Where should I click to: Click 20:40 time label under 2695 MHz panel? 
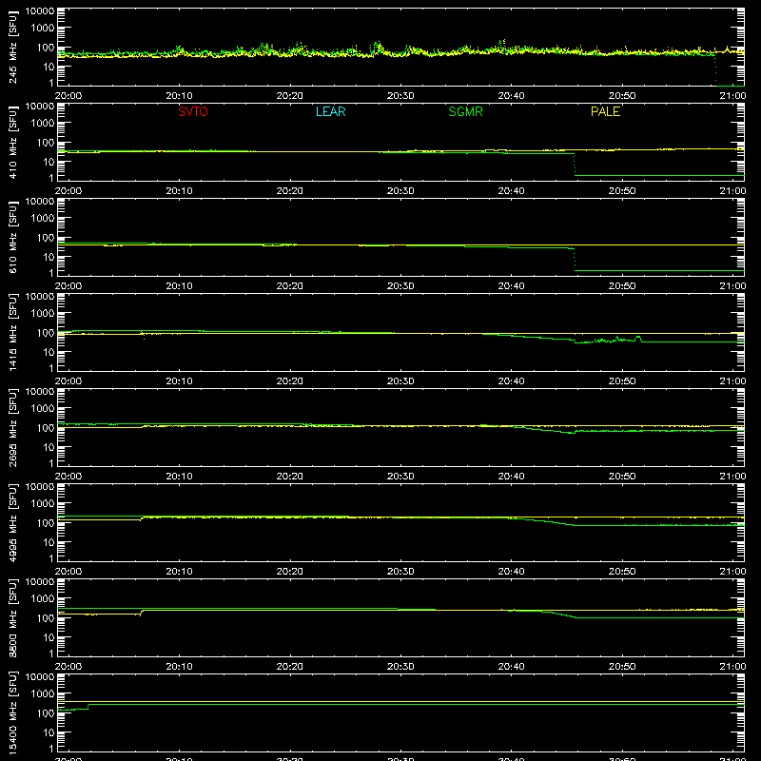point(511,477)
